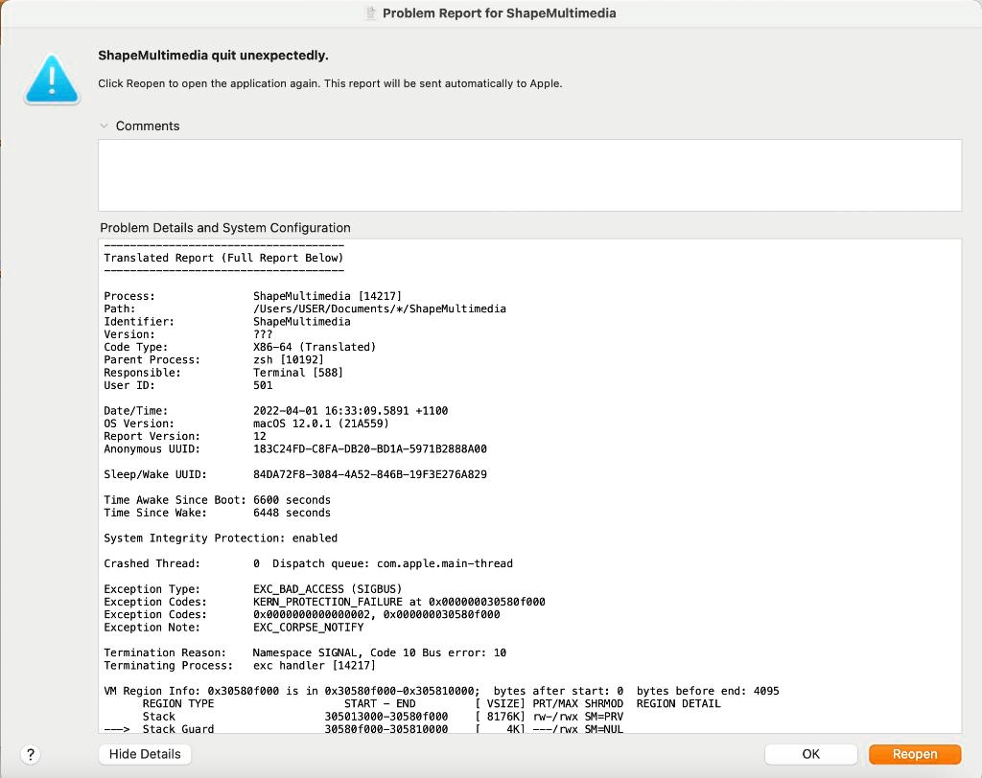The height and width of the screenshot is (778, 982).
Task: Click the Anonymous UUID value
Action: coord(369,448)
